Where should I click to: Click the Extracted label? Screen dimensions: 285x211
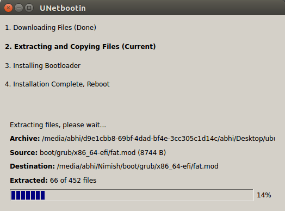click(29, 181)
